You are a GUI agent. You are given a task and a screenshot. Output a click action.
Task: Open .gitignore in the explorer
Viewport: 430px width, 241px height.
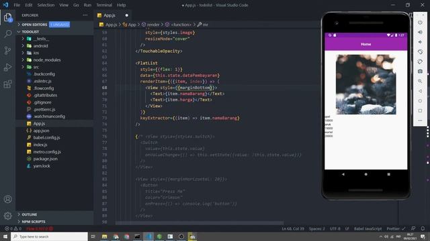42,102
